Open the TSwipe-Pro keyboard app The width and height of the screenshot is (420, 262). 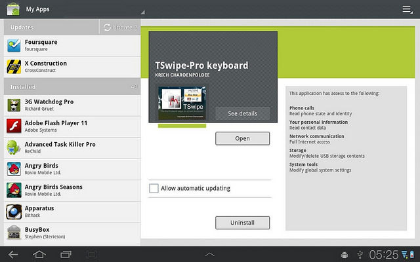click(242, 138)
